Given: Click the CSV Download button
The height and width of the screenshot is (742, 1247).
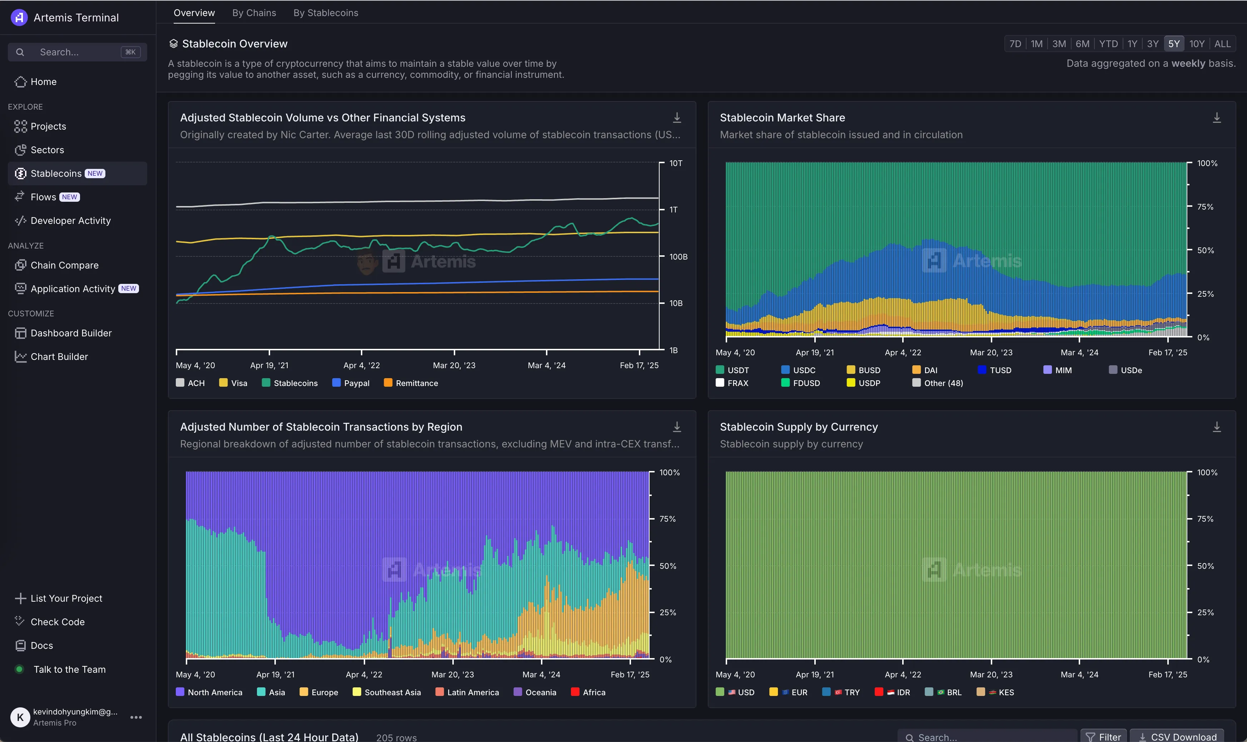Looking at the screenshot, I should click(x=1177, y=737).
